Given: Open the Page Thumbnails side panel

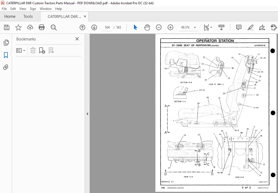Looking at the screenshot, I should click(6, 43).
